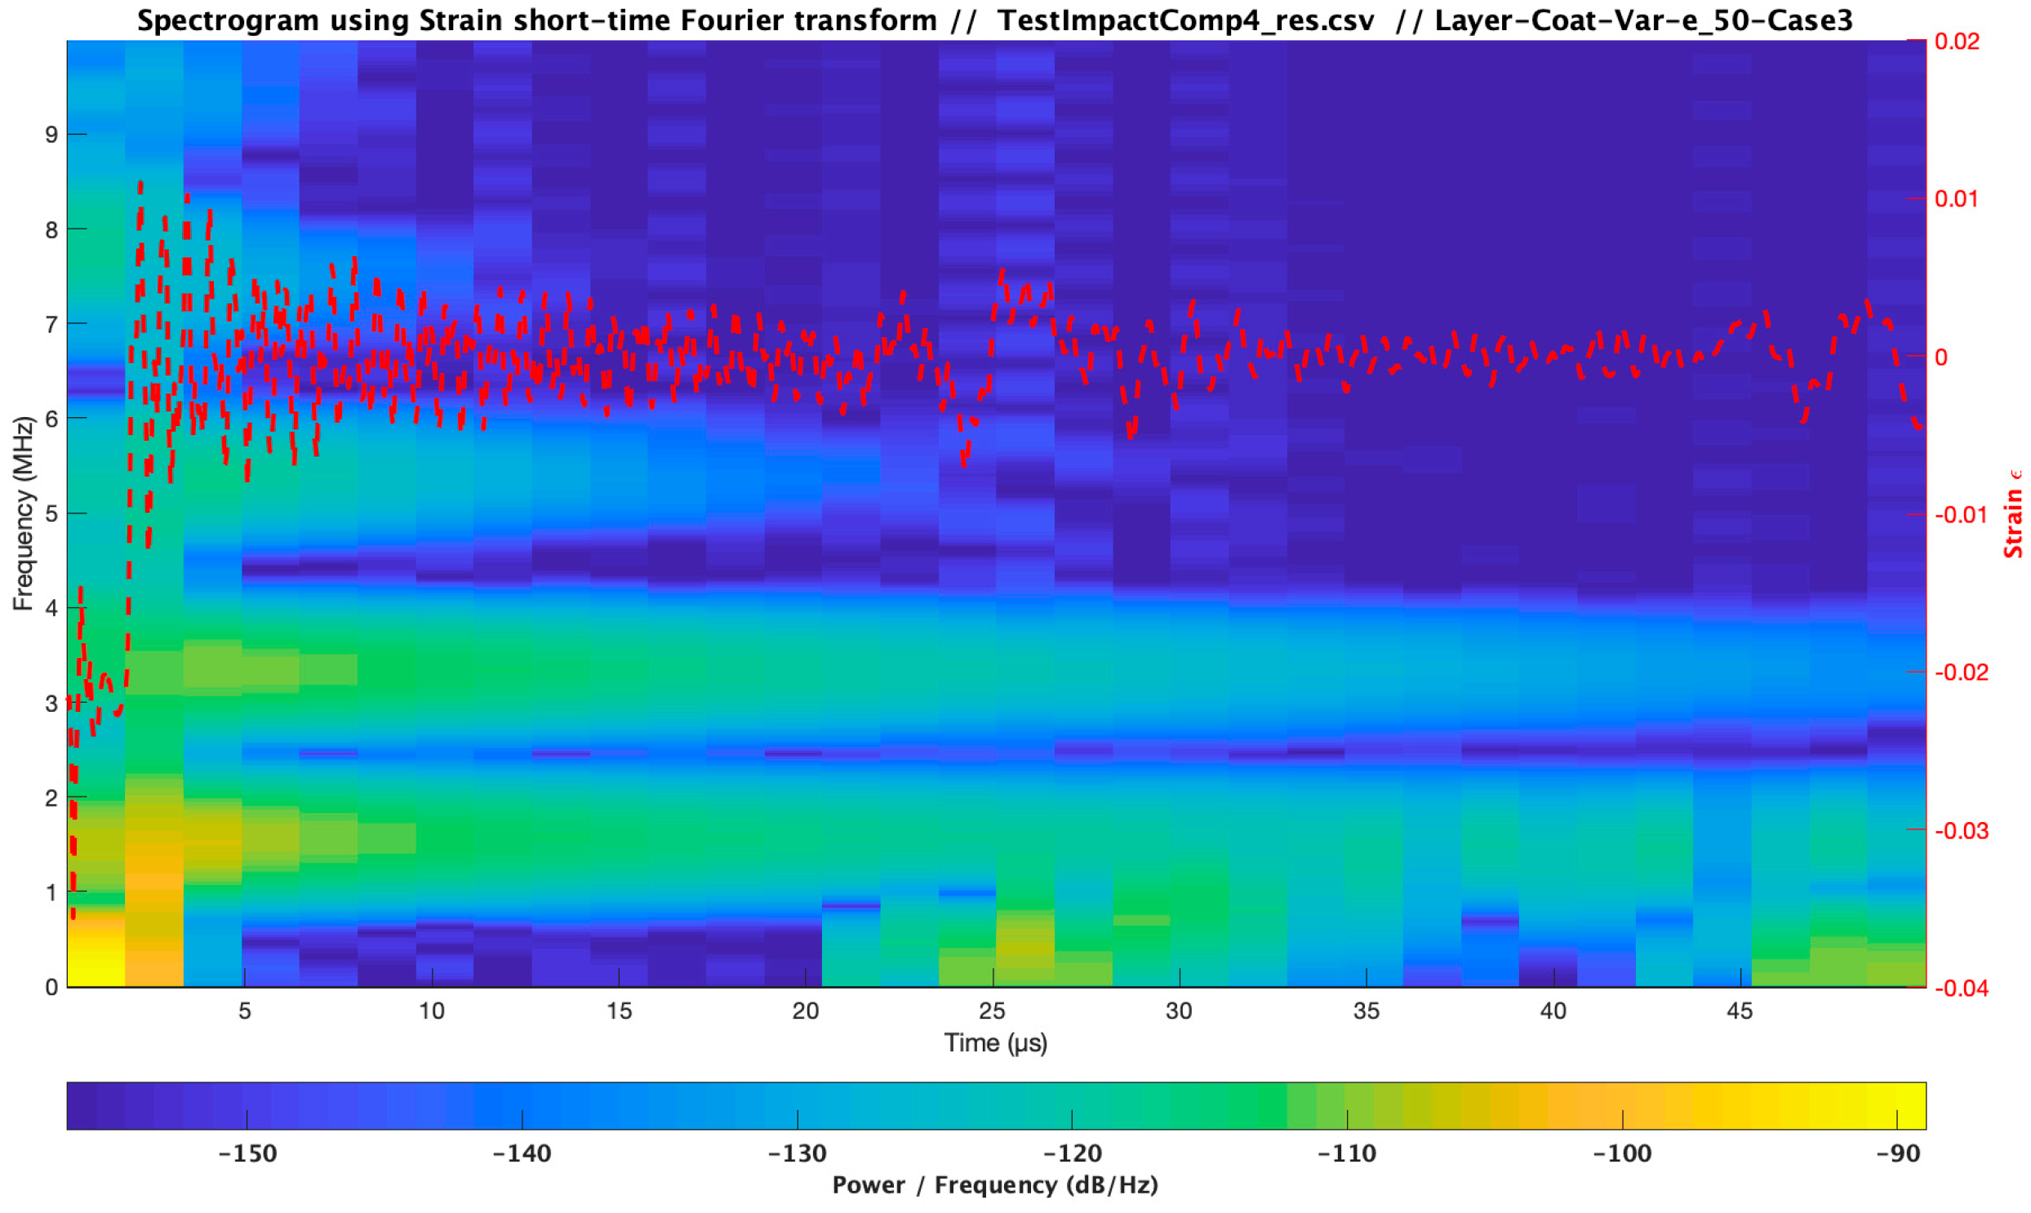The width and height of the screenshot is (2031, 1213).
Task: Click the Layer-Coat-Var-e_50-Case3 title text
Action: (1642, 20)
